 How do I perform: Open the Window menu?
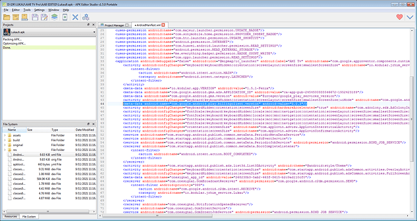coord(54,10)
